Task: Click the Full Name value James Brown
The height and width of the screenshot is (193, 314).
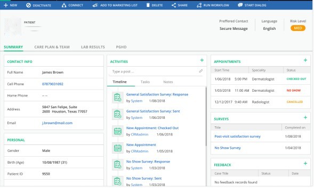Action: pyautogui.click(x=53, y=73)
